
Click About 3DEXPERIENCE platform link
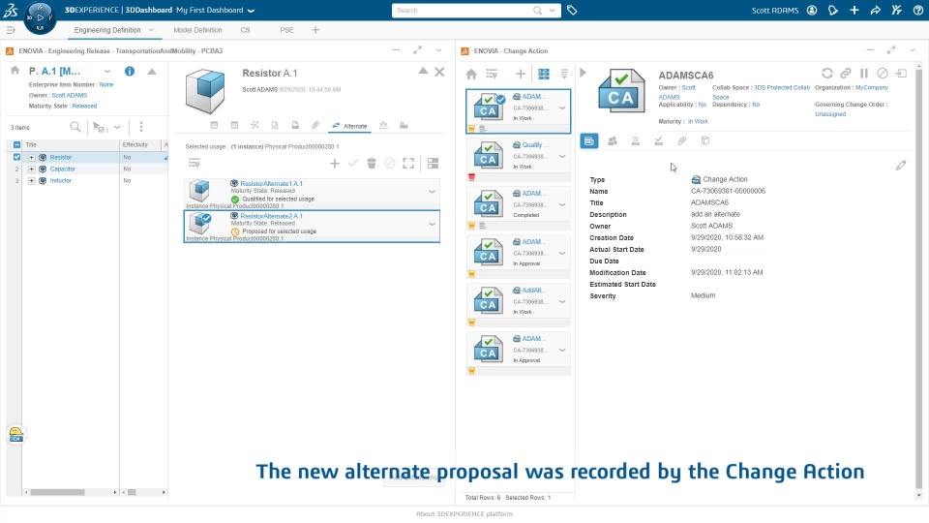coord(464,514)
